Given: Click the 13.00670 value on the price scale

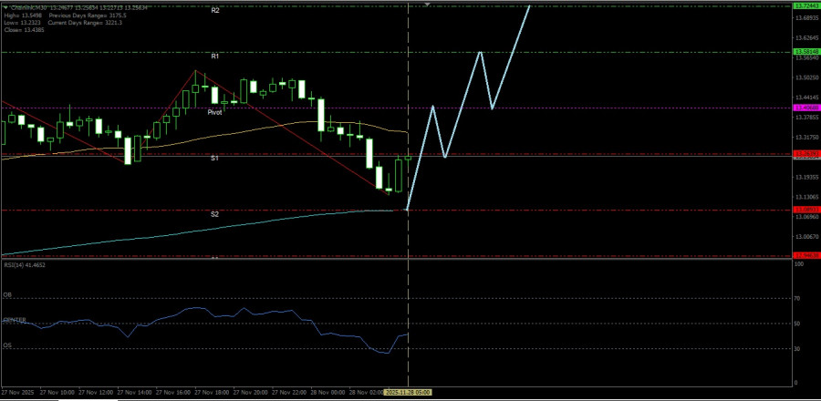Looking at the screenshot, I should click(806, 237).
